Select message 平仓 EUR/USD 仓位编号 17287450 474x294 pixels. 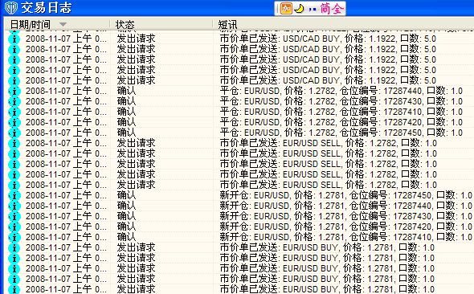[341, 133]
